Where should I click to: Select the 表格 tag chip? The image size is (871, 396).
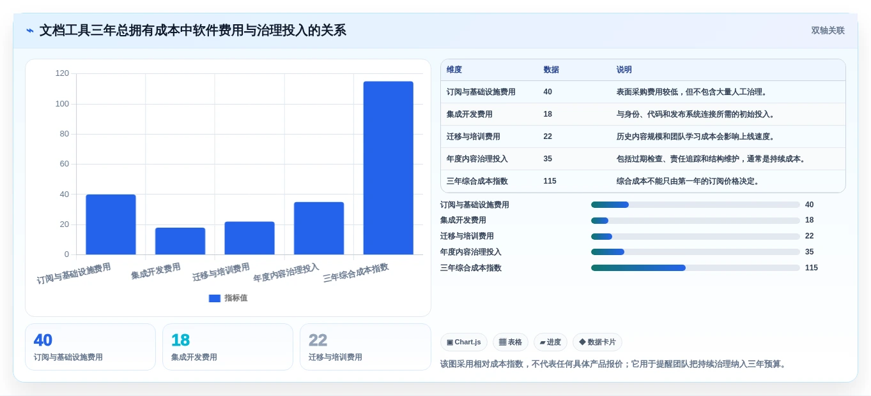(x=511, y=342)
